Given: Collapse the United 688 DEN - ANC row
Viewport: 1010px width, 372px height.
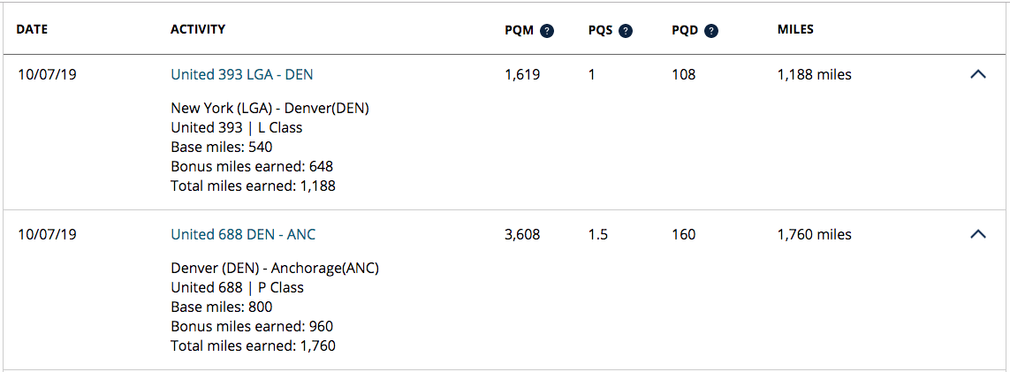Looking at the screenshot, I should tap(977, 235).
